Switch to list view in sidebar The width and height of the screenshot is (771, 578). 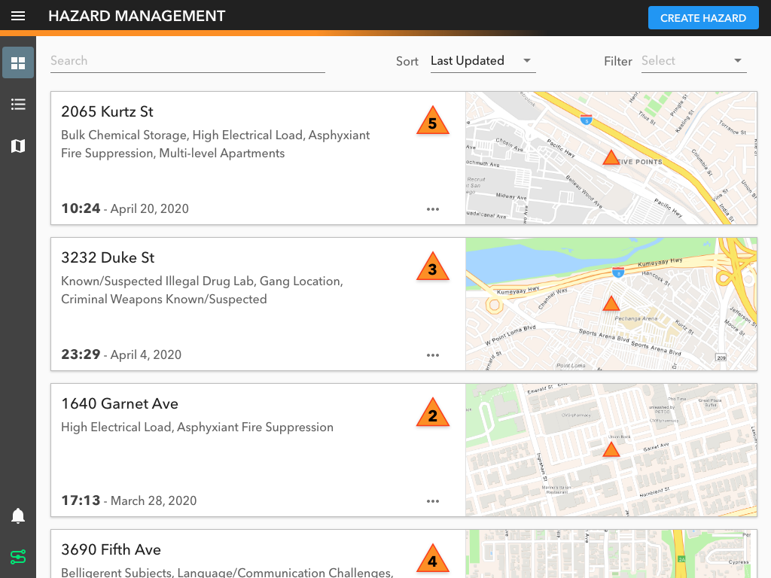tap(18, 104)
